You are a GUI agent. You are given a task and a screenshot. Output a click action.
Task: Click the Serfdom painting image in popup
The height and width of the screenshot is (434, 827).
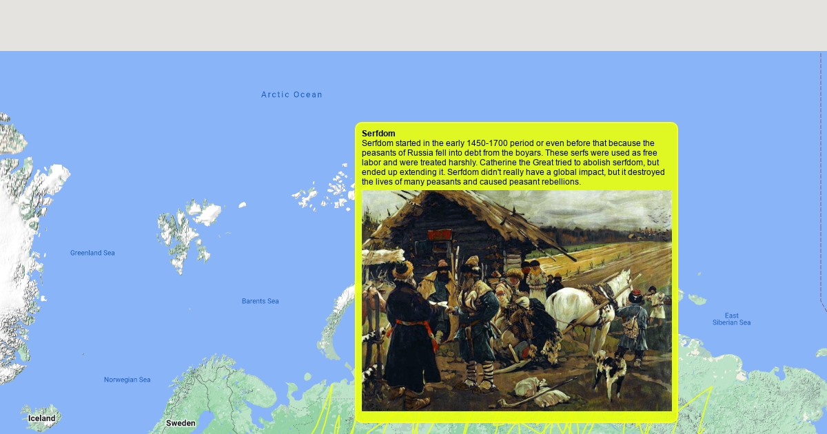tap(517, 301)
